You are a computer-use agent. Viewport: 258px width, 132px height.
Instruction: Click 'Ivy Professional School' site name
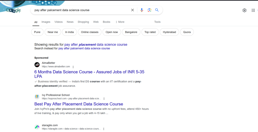tap(56, 95)
